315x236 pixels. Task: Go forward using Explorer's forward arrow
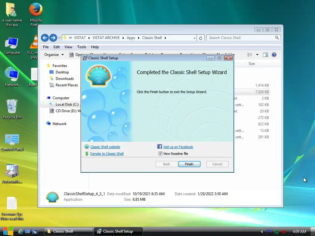pos(53,38)
